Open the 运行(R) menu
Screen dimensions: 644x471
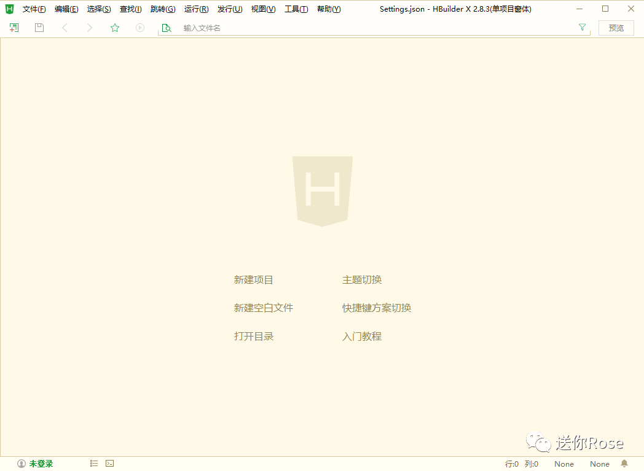[x=196, y=9]
